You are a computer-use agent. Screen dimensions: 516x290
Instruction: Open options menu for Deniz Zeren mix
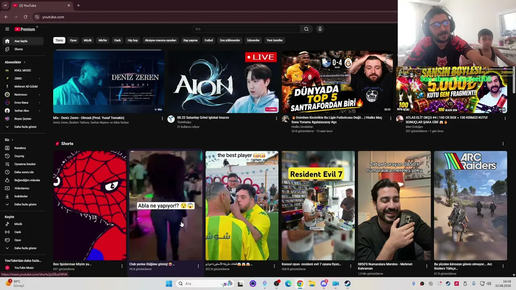[162, 118]
